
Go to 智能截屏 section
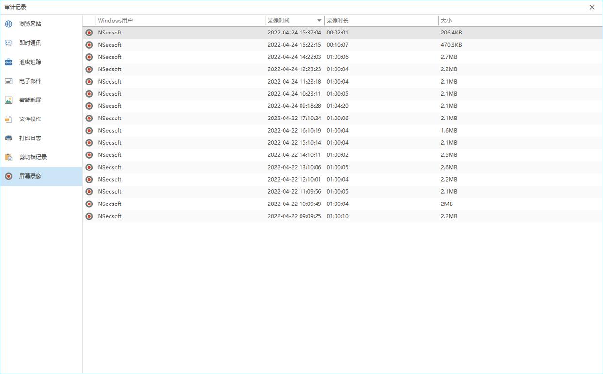31,100
